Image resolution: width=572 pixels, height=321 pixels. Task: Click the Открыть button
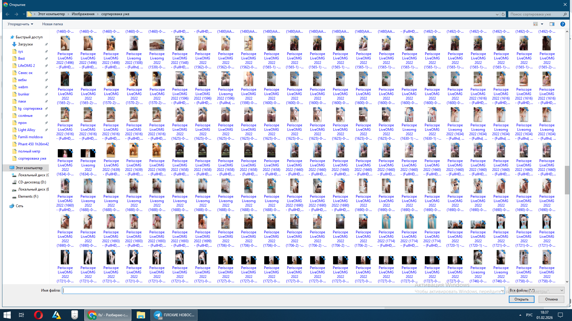click(521, 299)
